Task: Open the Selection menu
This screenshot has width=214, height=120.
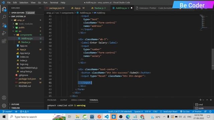Action: coord(24,2)
